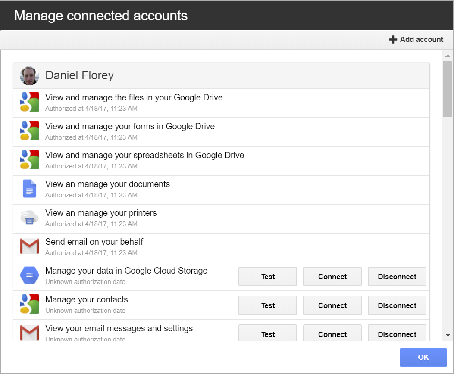Click the scrollbar down arrow

(x=448, y=335)
